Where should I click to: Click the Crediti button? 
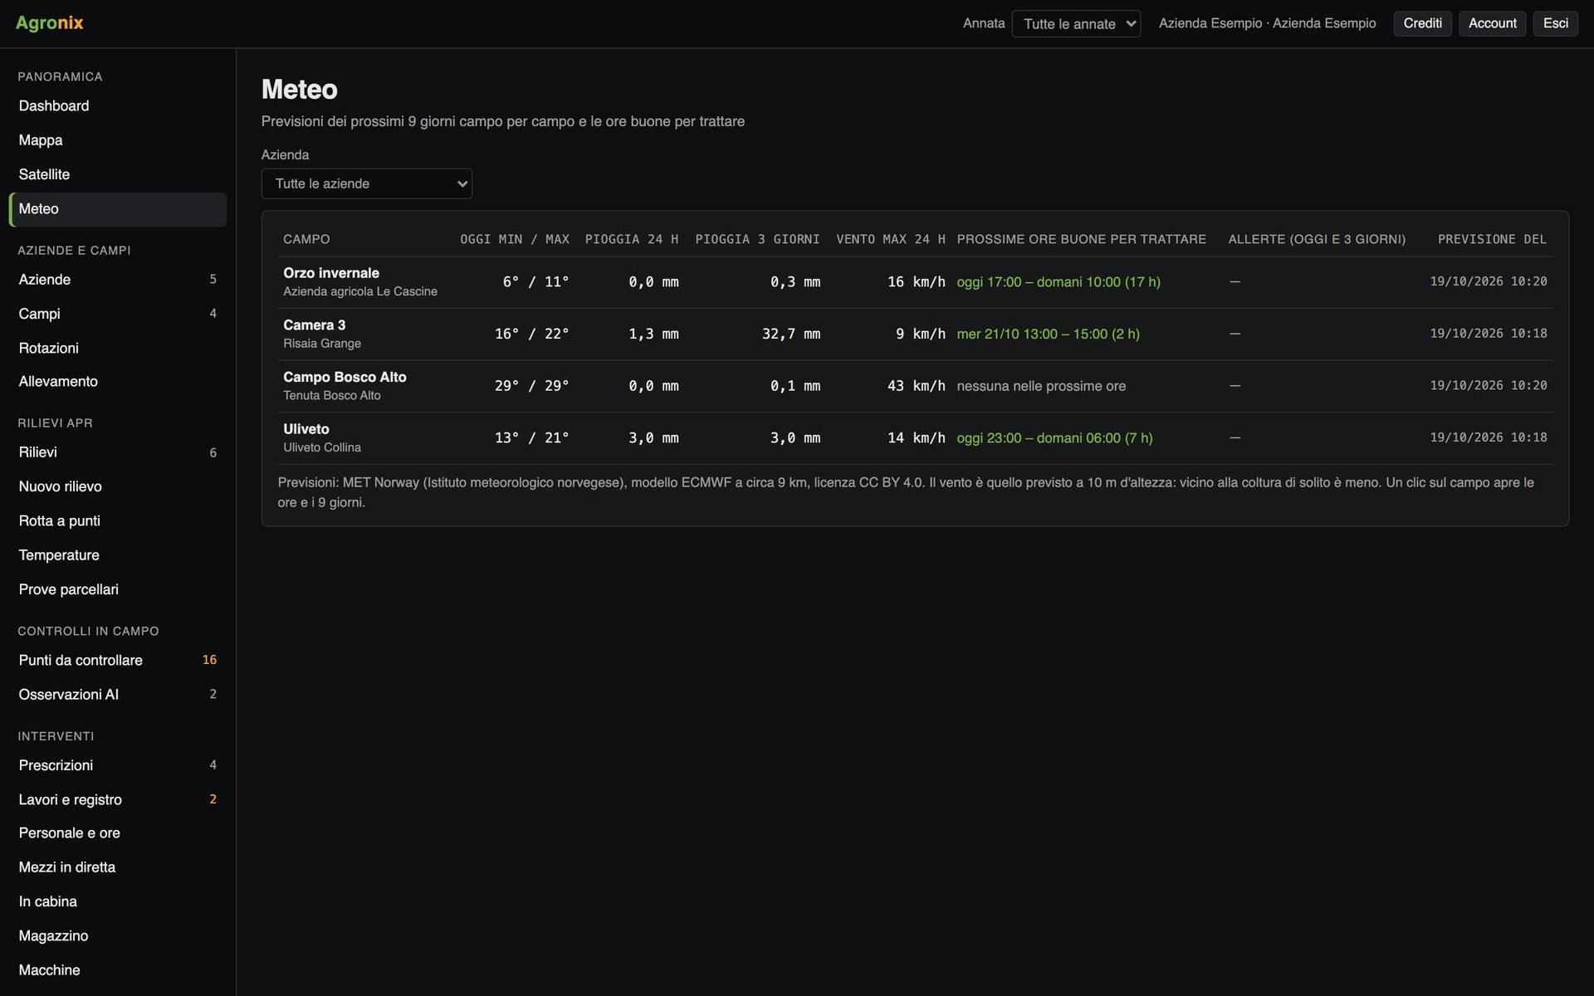1422,23
